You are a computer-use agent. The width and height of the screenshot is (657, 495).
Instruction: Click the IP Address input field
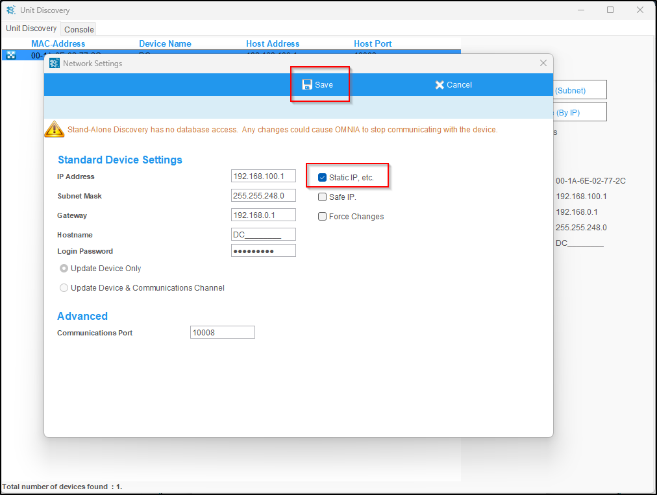(263, 176)
